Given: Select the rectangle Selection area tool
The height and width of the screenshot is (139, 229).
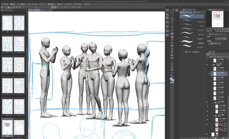Looking at the screenshot, I should 172,25.
